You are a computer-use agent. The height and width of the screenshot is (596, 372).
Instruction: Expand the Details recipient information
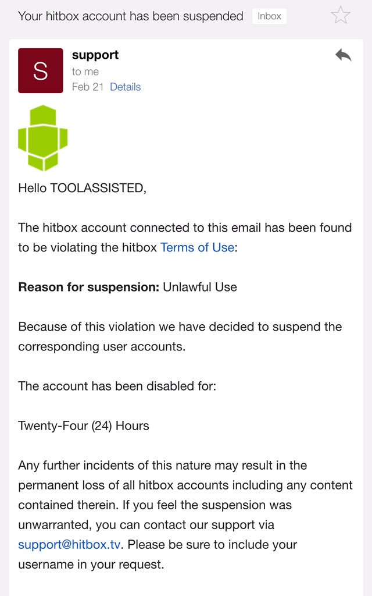[x=127, y=86]
